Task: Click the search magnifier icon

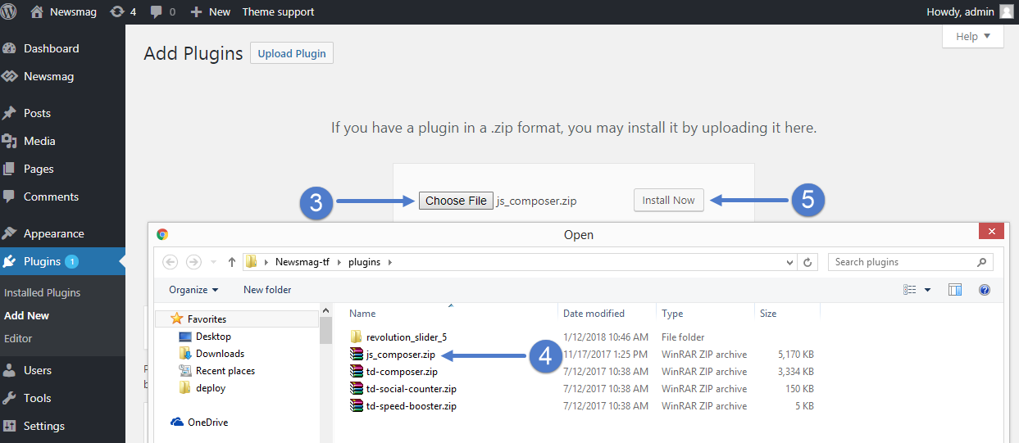Action: 982,262
